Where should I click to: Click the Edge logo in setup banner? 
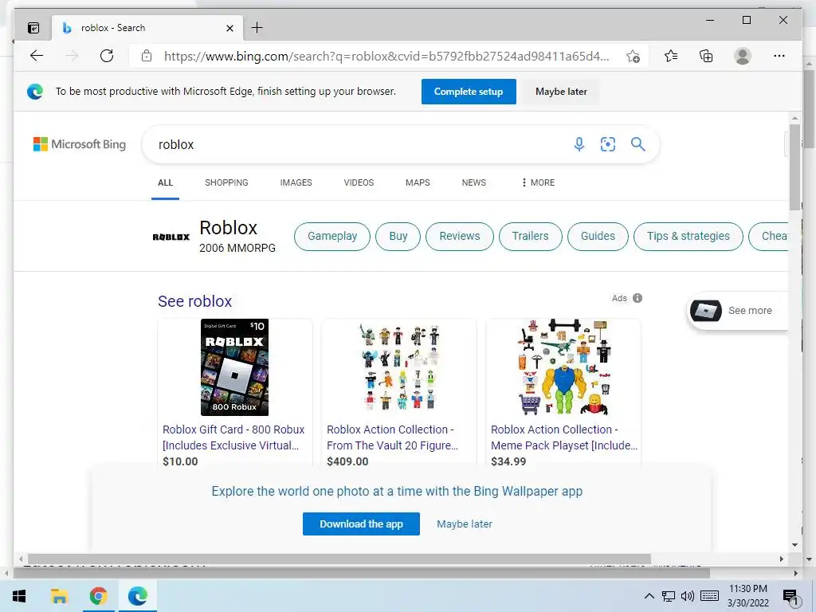[35, 92]
